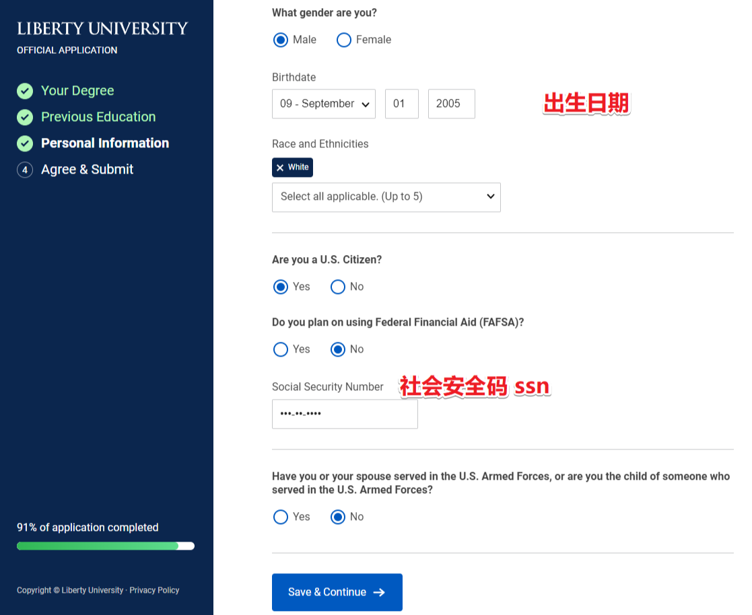The height and width of the screenshot is (615, 752).
Task: Open the birth month September dropdown
Action: tap(324, 104)
